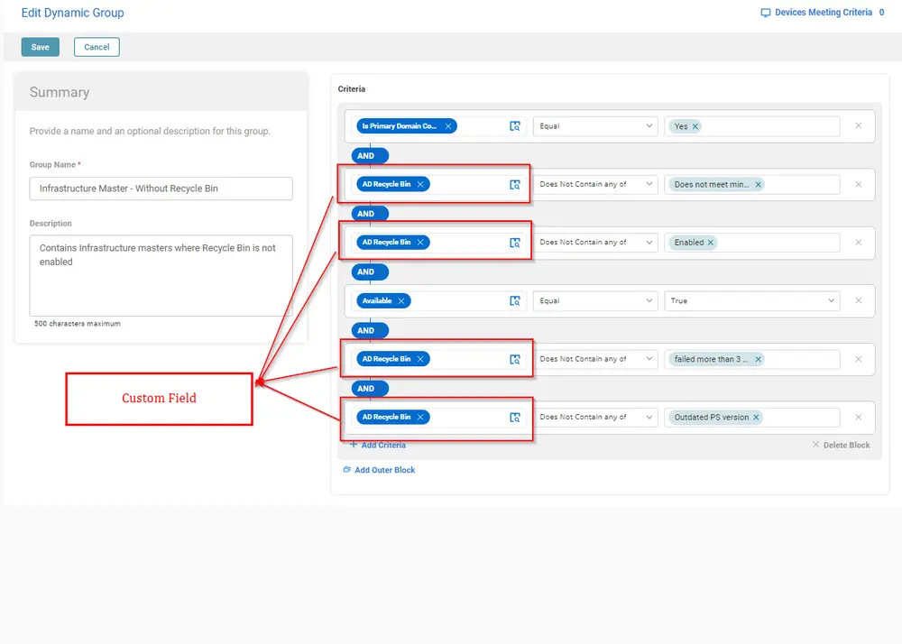Edit the Description text area
Image resolution: width=902 pixels, height=644 pixels.
(x=161, y=275)
